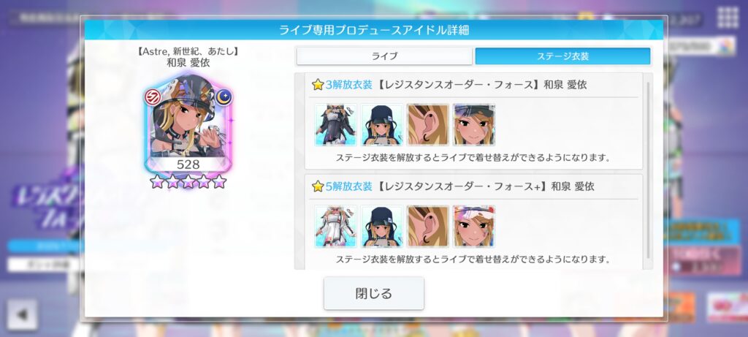Switch to the ライブ tab

coord(384,56)
